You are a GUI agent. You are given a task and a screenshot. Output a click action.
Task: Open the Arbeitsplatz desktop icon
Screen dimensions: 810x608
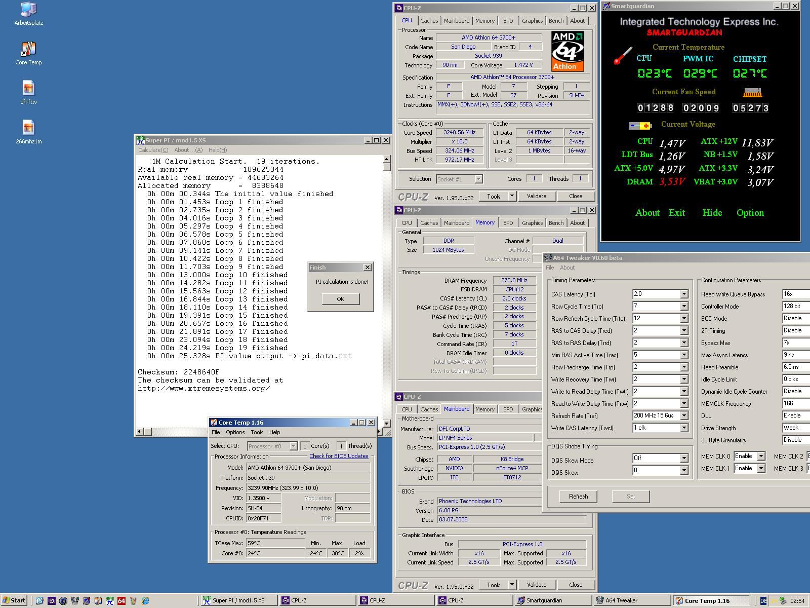(x=28, y=14)
